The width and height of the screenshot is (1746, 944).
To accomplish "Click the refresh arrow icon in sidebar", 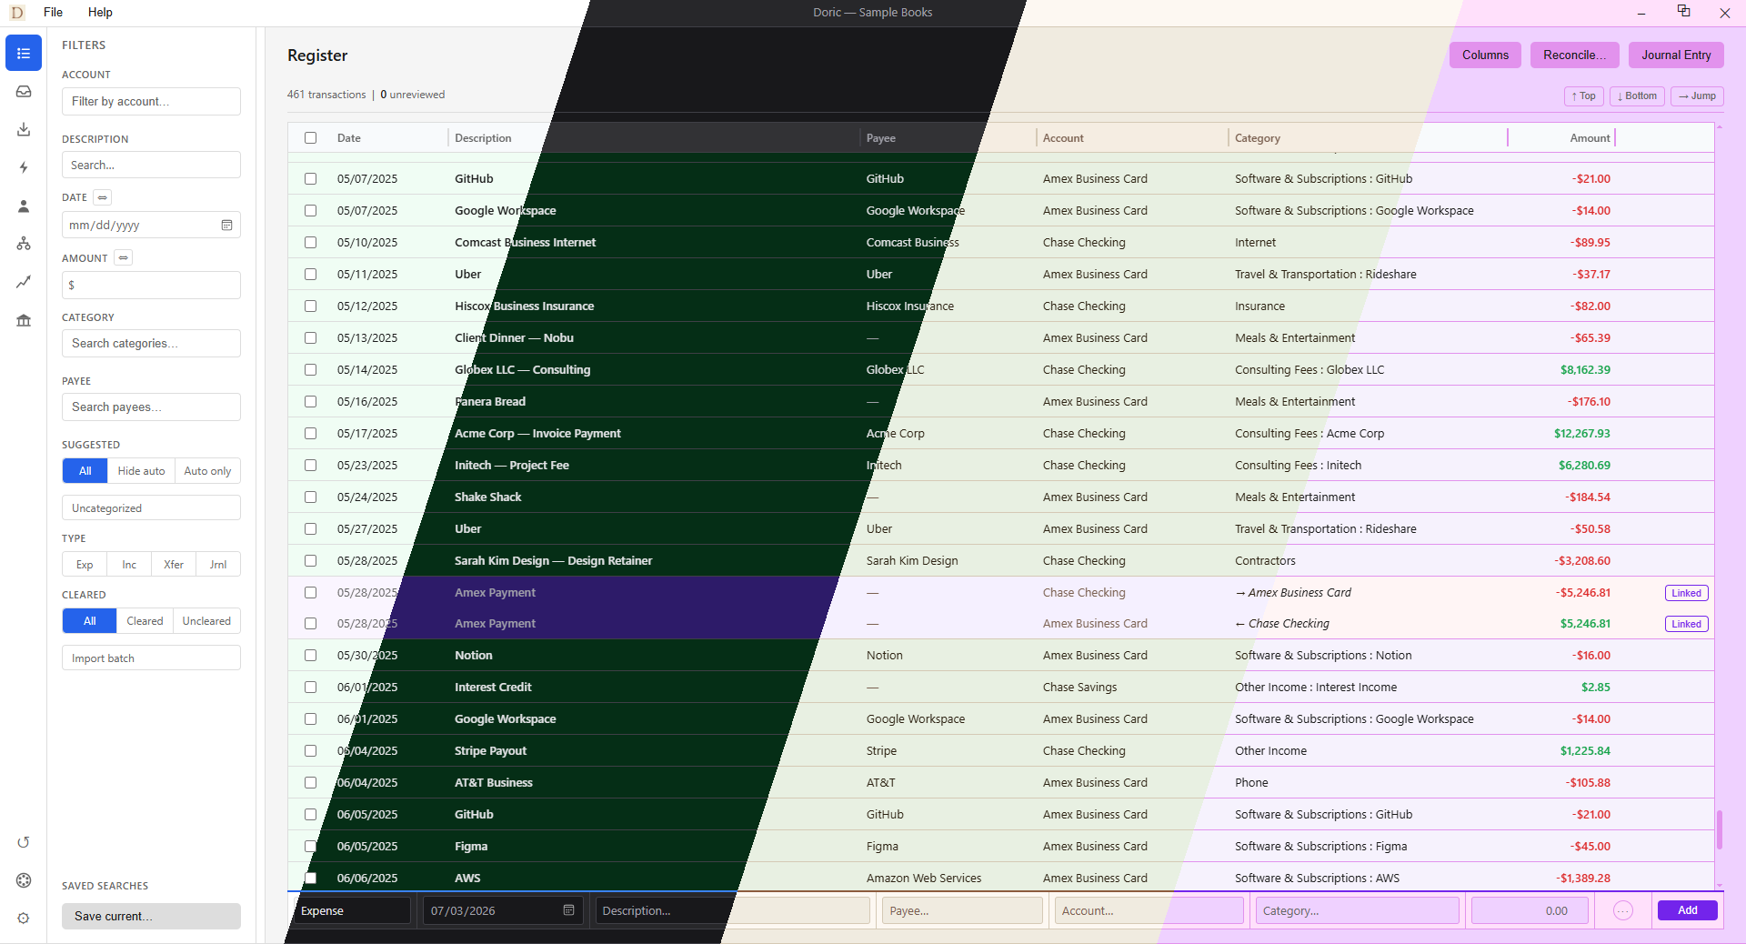I will (24, 842).
